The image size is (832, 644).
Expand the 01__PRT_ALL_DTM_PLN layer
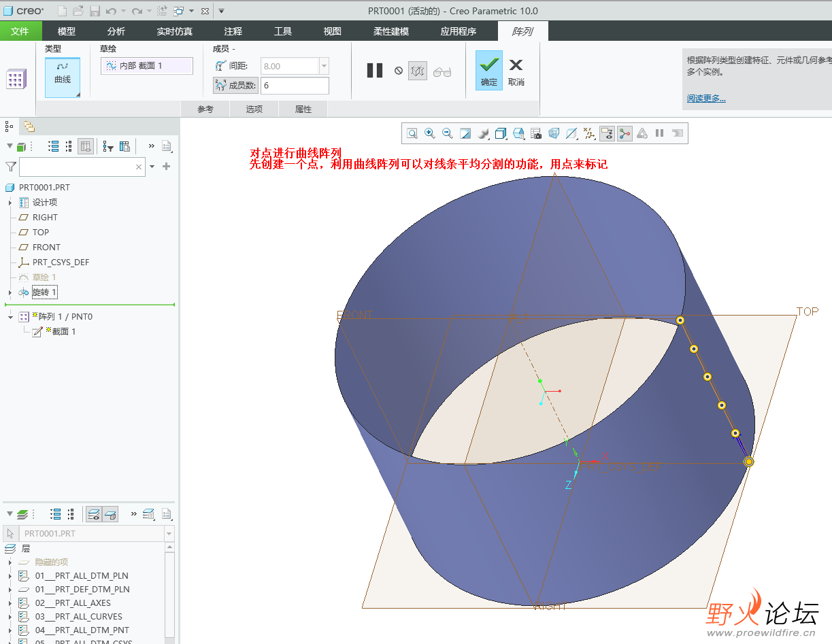tap(10, 576)
